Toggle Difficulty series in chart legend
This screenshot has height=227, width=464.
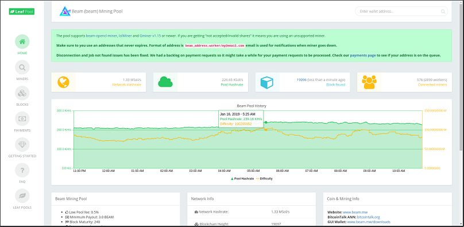click(x=264, y=179)
